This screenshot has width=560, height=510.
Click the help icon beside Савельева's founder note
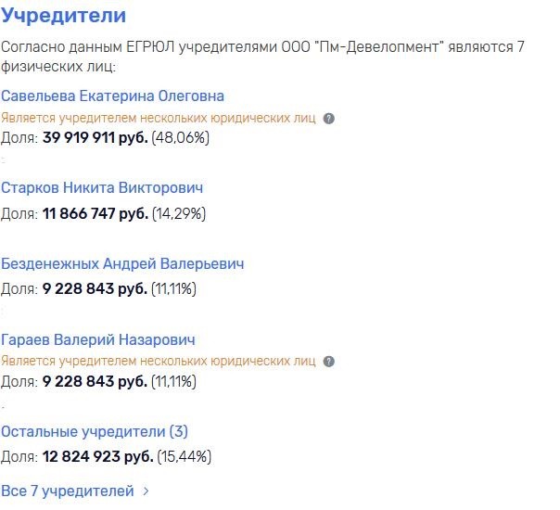point(329,119)
